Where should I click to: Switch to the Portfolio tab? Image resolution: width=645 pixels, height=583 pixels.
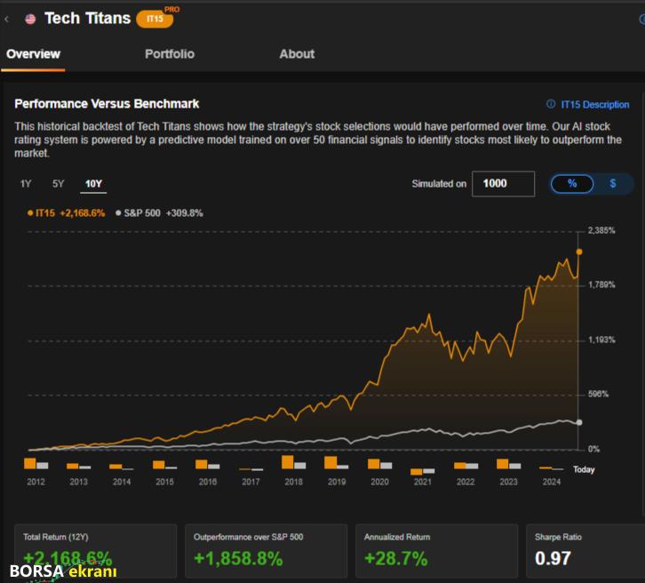pyautogui.click(x=170, y=54)
